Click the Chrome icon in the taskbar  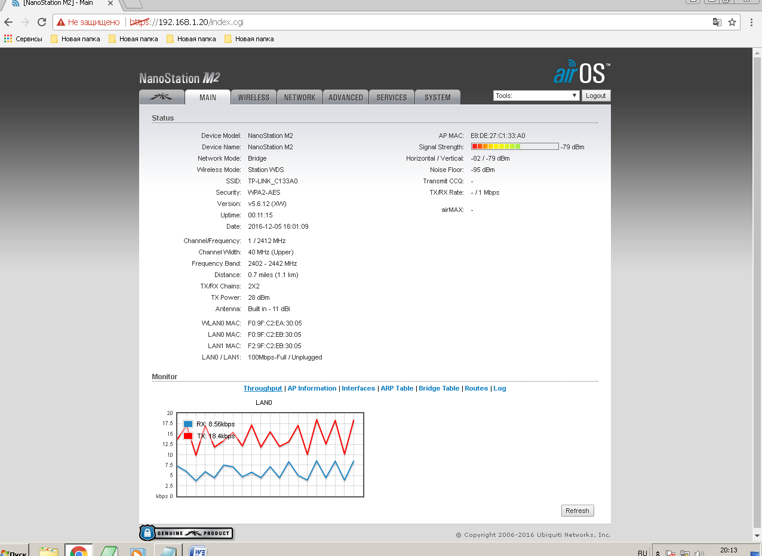coord(78,551)
